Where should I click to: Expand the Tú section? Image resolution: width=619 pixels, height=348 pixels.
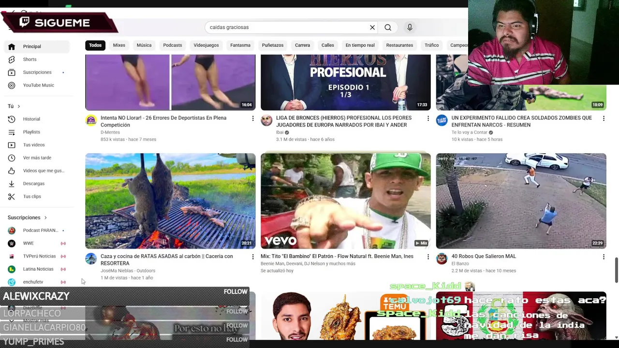pyautogui.click(x=14, y=106)
